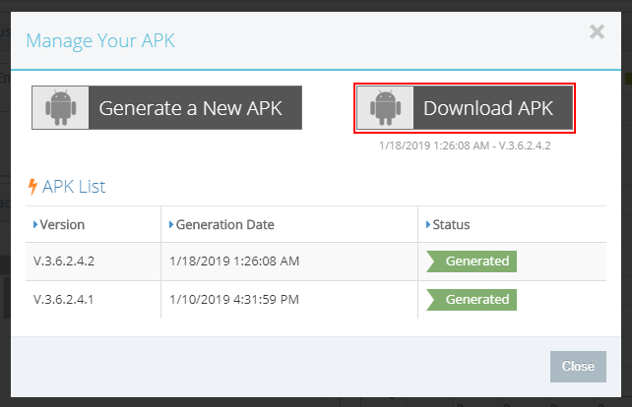This screenshot has width=632, height=407.
Task: Download the latest APK
Action: [x=465, y=108]
